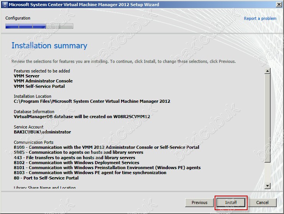Screen dimensions: 284x214
Task: Select the VMM Server feature line
Action: (x=26, y=76)
